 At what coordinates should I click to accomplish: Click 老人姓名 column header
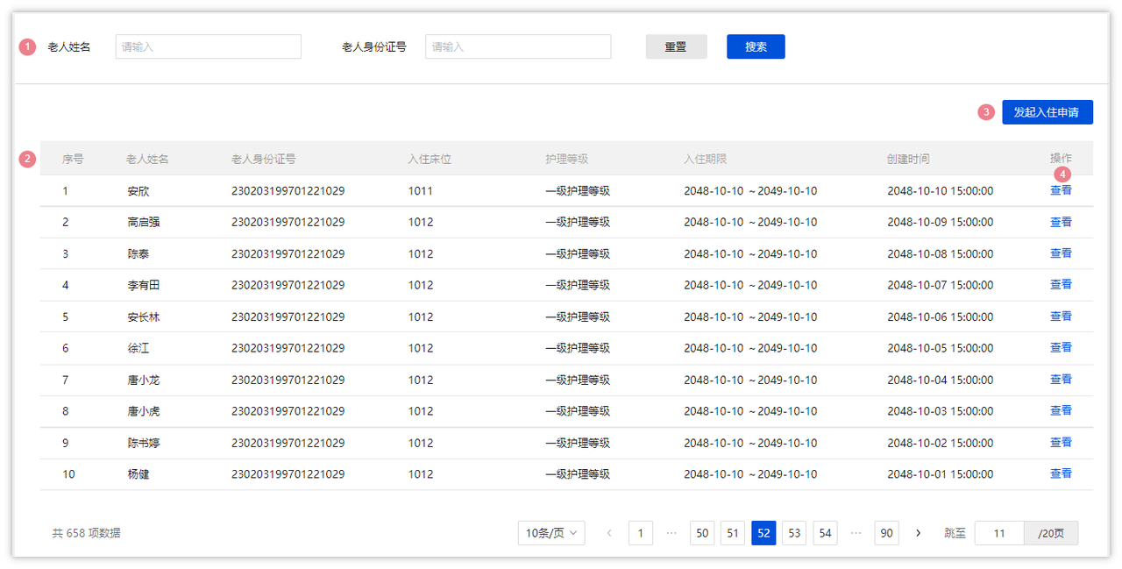tap(147, 159)
